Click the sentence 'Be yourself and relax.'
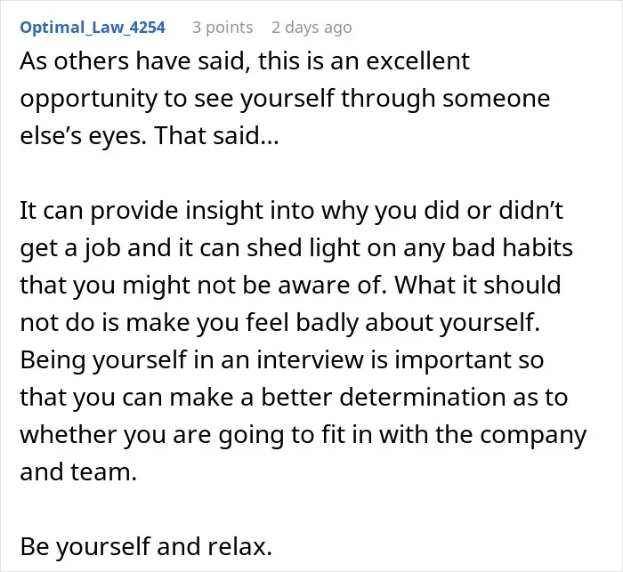 coord(146,546)
